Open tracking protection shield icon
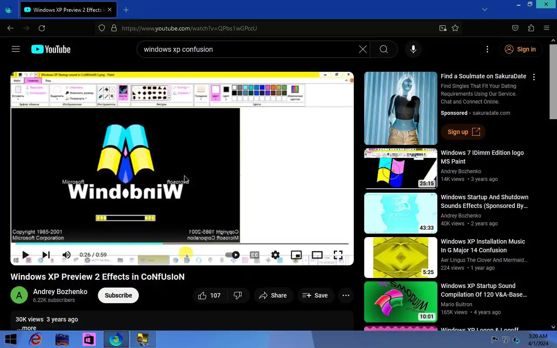 (102, 28)
